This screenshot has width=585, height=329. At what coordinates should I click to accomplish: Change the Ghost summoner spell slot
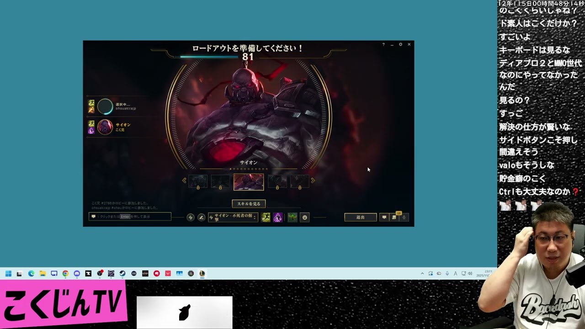tap(266, 218)
